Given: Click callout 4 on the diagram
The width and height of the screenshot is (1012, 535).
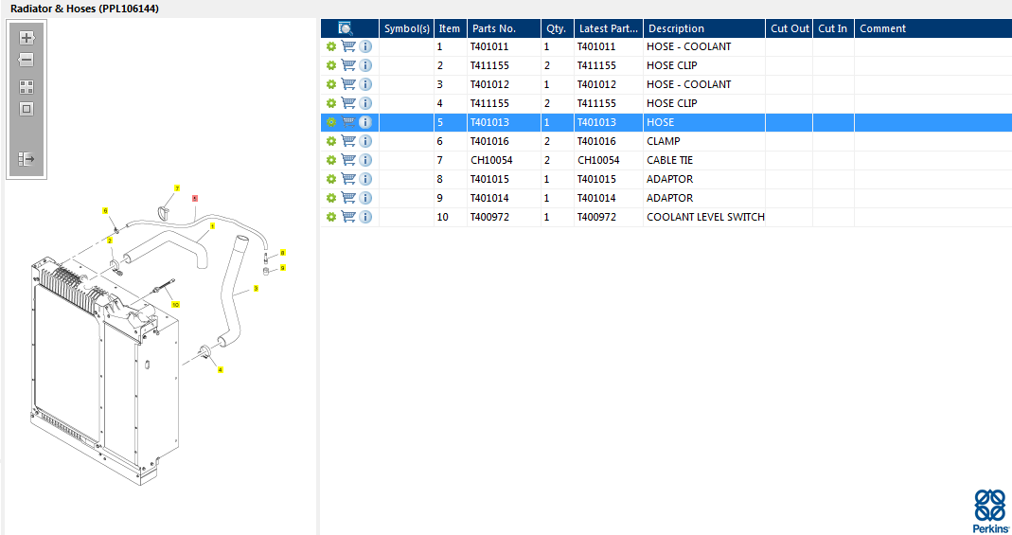Looking at the screenshot, I should point(220,370).
